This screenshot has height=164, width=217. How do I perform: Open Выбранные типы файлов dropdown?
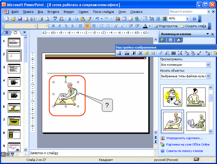click(208, 76)
